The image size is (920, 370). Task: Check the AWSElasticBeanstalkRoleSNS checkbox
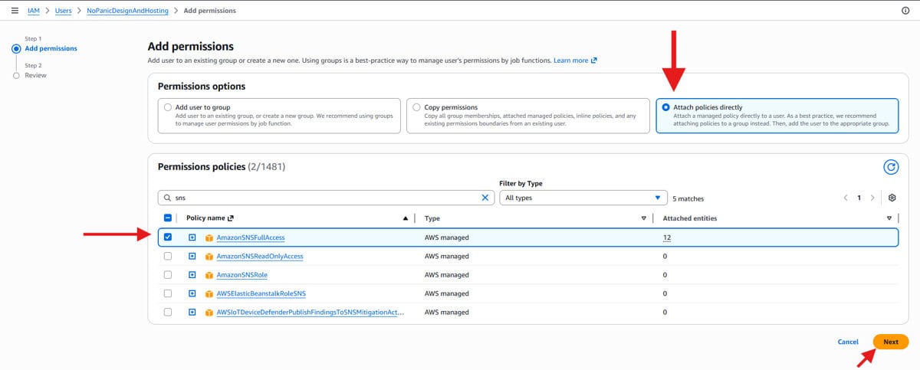(168, 293)
